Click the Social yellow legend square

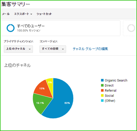point(102,96)
